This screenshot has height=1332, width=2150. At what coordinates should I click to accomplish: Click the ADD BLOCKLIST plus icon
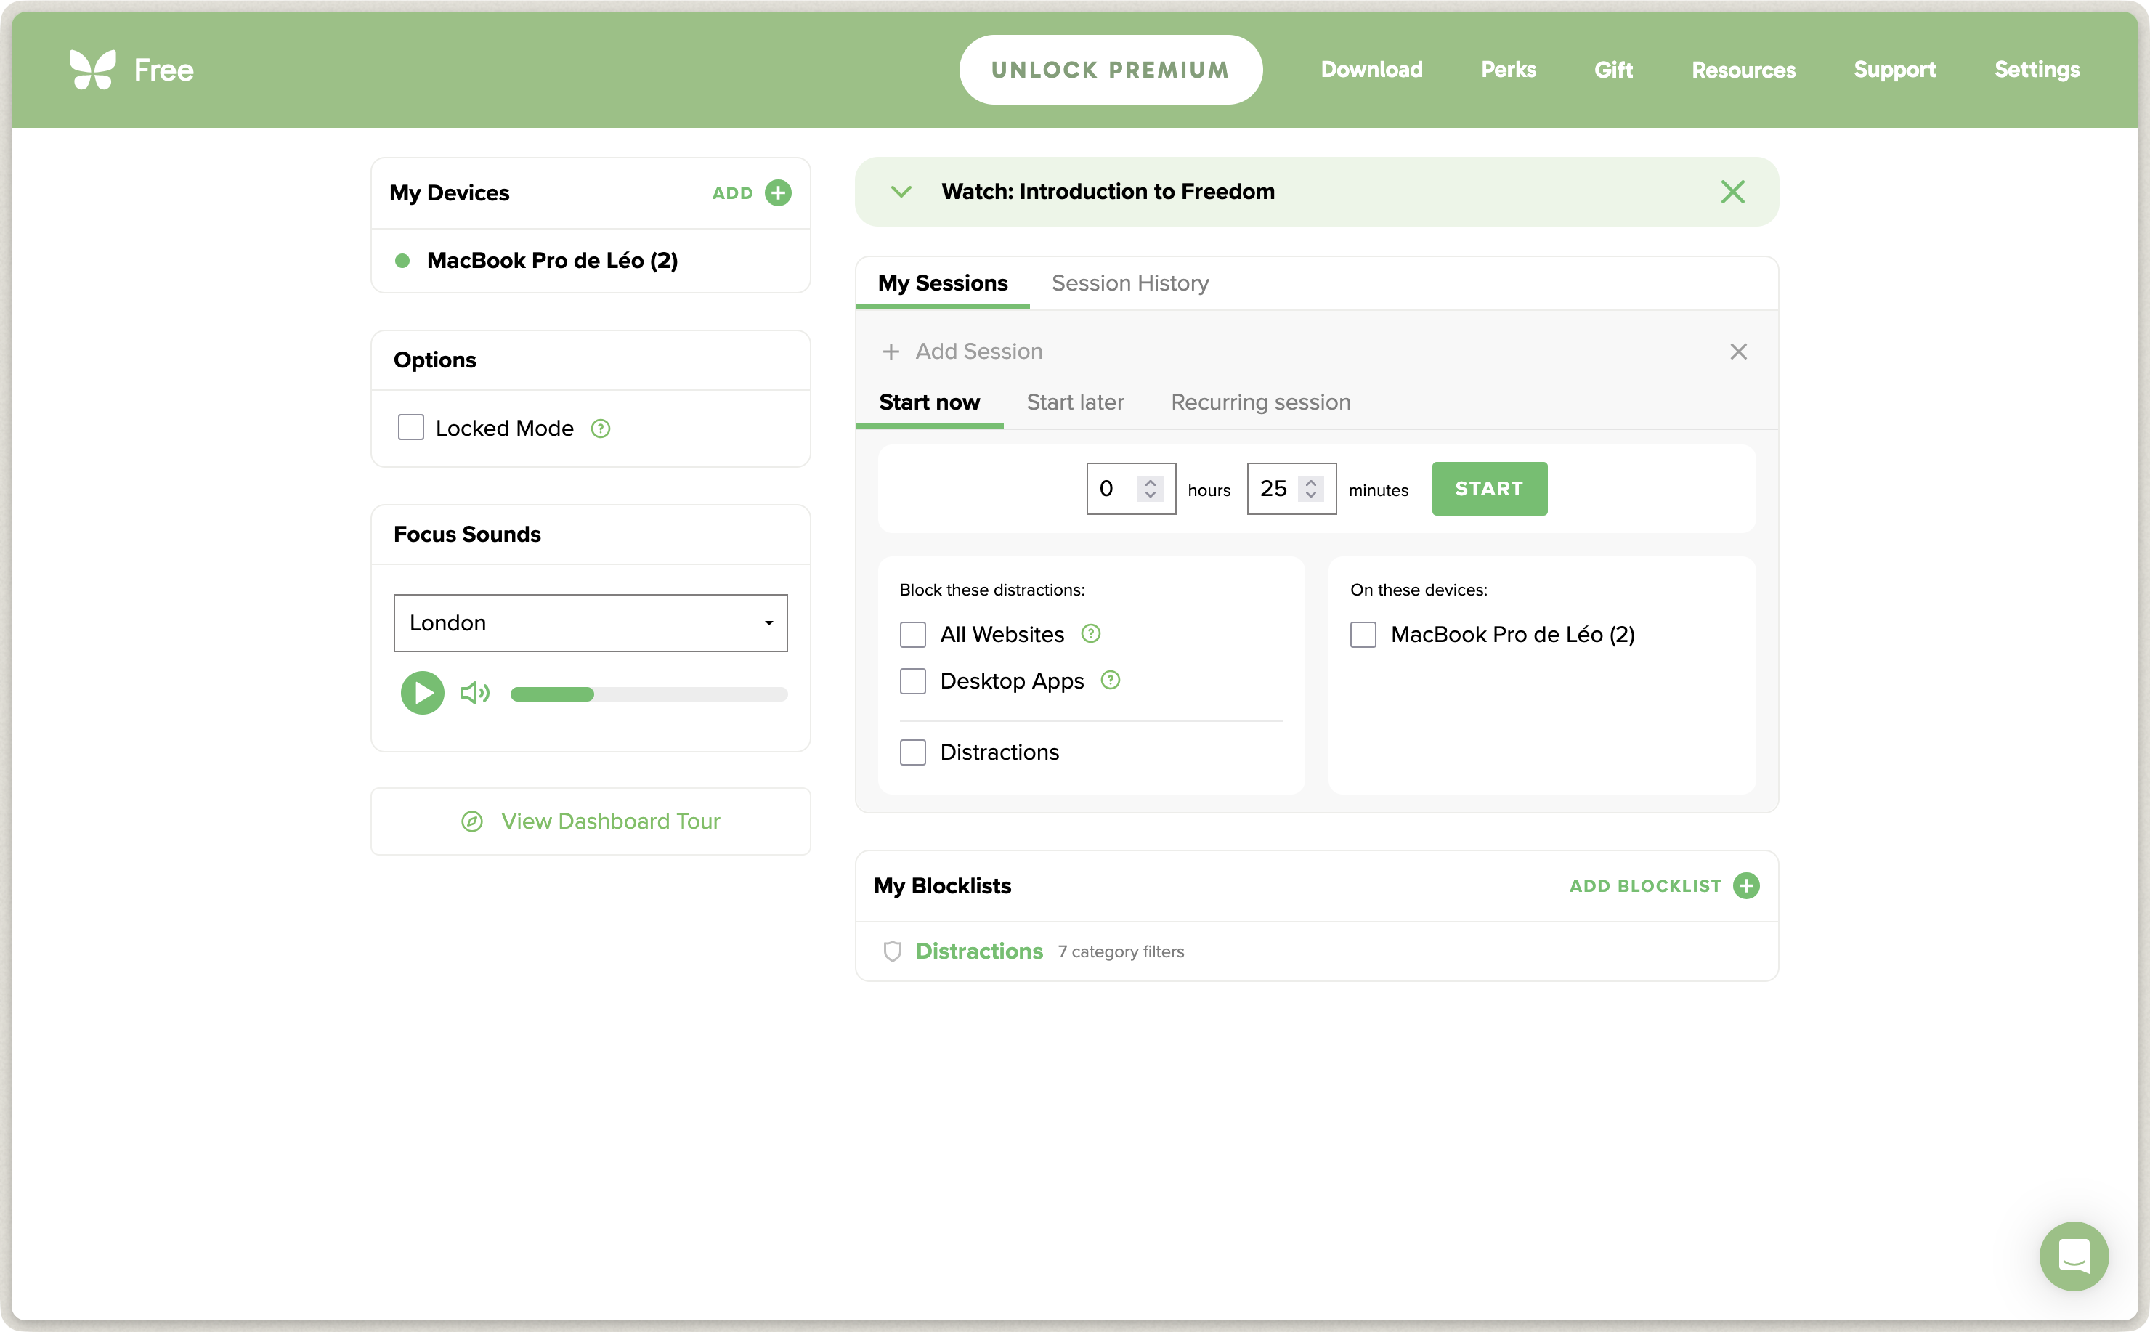[x=1745, y=885]
